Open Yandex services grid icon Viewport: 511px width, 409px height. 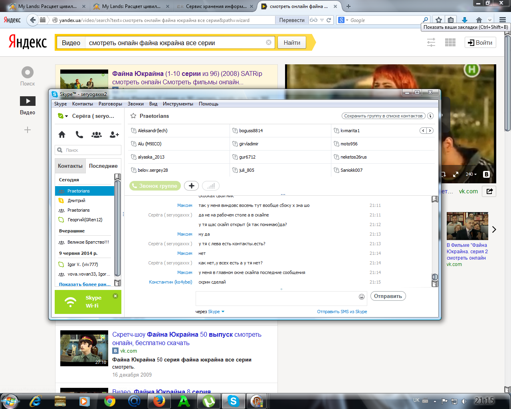(450, 42)
